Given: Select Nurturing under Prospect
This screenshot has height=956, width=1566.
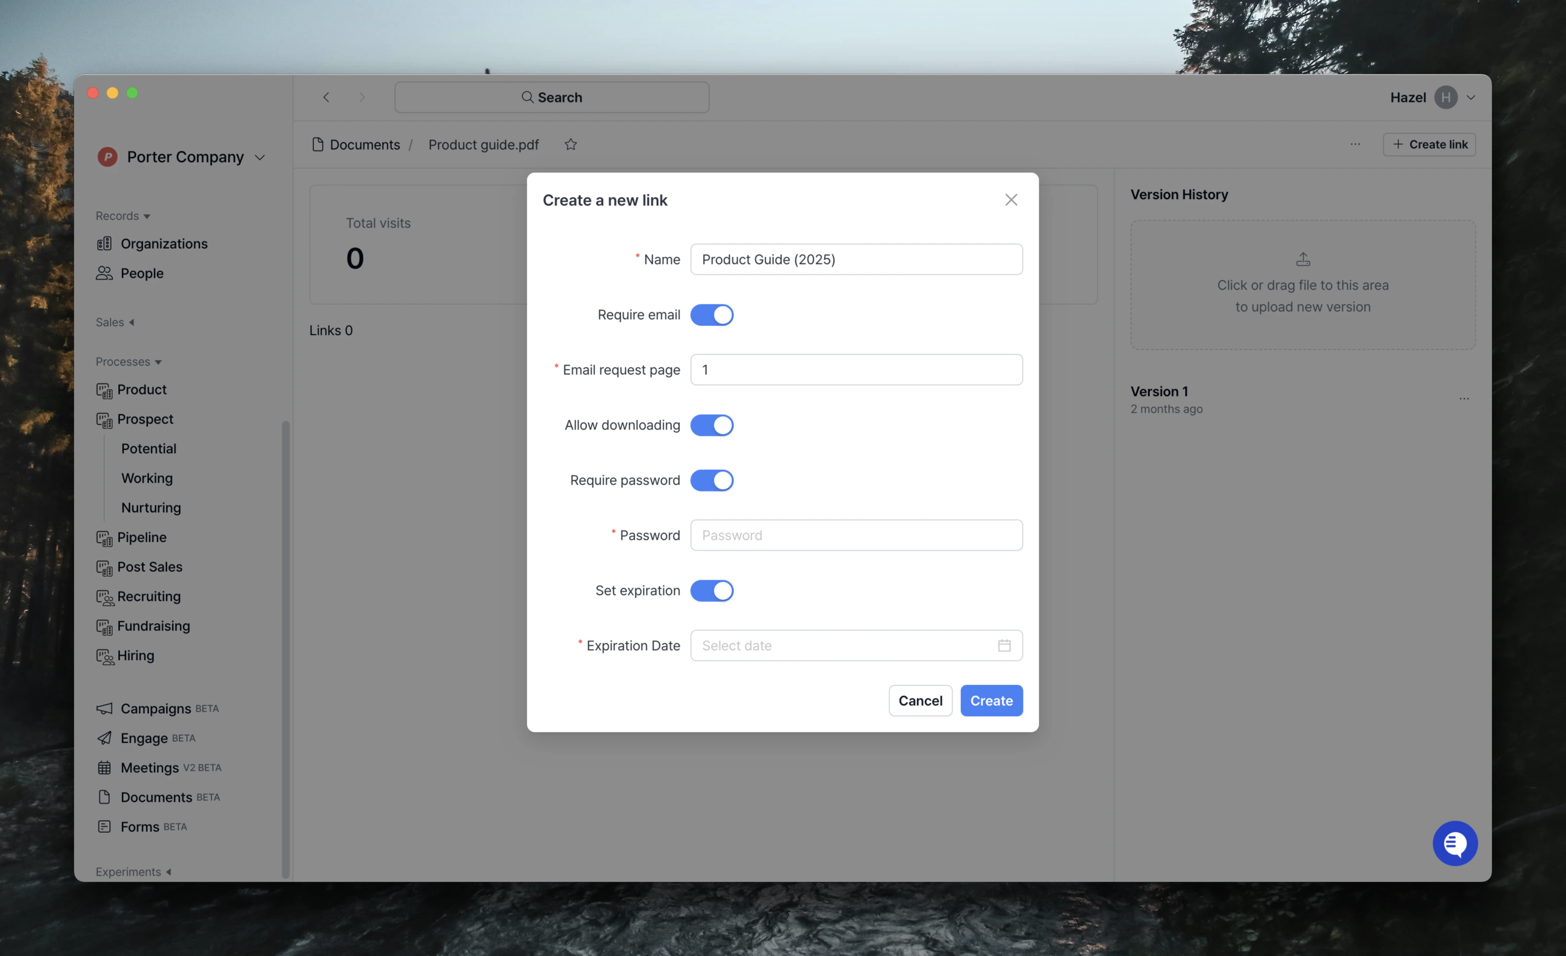Looking at the screenshot, I should 151,508.
